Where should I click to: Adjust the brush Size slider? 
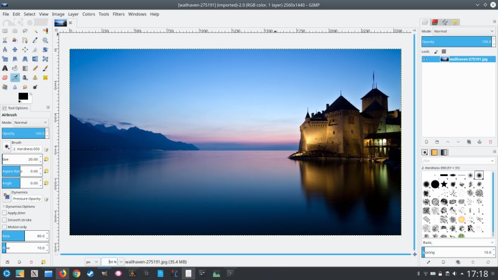pyautogui.click(x=22, y=159)
